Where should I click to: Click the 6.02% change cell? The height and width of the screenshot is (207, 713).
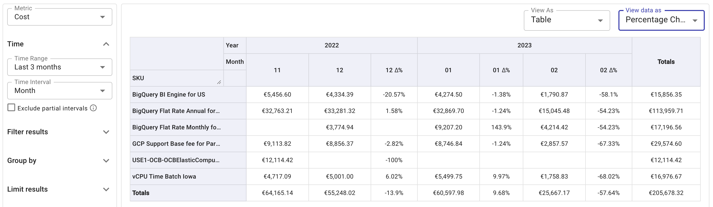coord(394,176)
